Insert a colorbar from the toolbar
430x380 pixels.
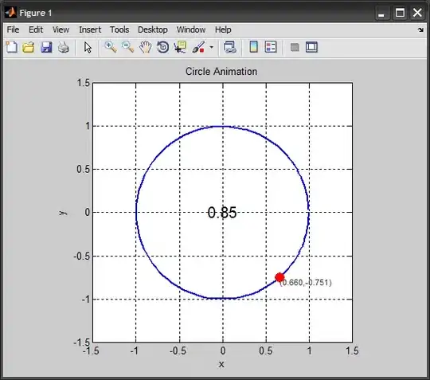point(254,47)
